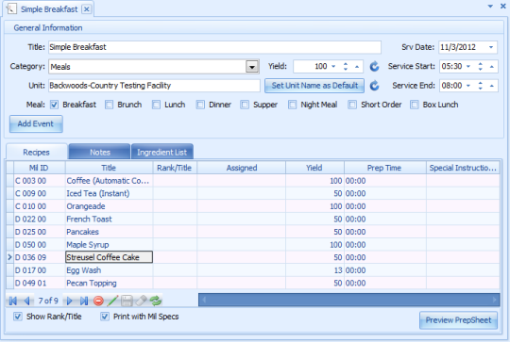Image resolution: width=510 pixels, height=342 pixels.
Task: Click Yield up triangle button
Action: [x=357, y=67]
